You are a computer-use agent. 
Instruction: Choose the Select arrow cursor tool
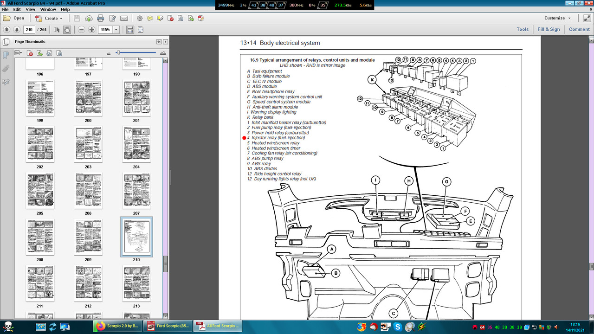point(58,29)
